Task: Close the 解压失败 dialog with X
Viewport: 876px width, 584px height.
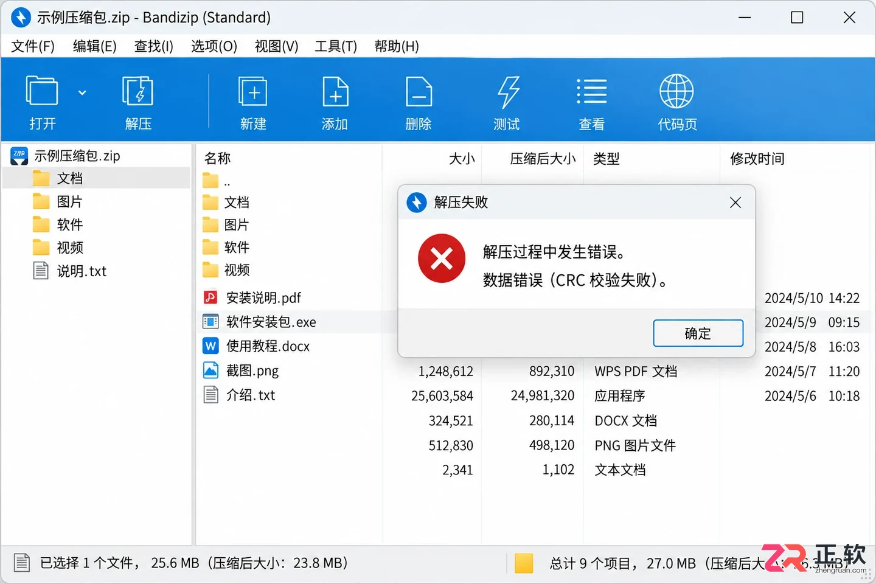Action: tap(735, 203)
